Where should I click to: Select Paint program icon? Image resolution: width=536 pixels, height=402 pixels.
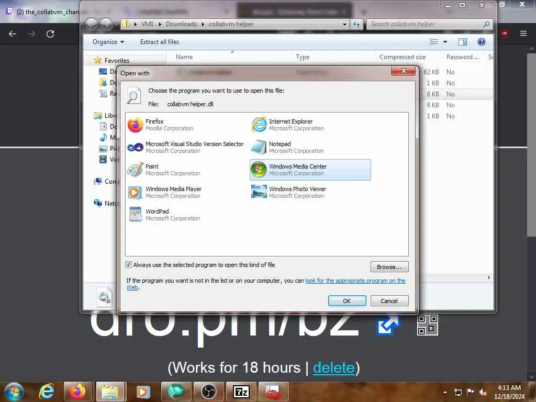click(135, 170)
